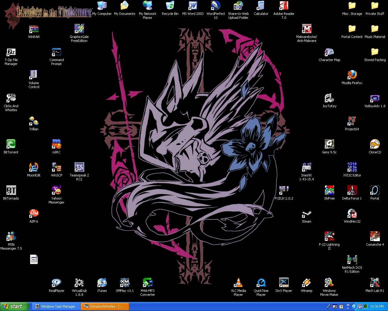The image size is (388, 311).
Task: Open Winamp
Action: tap(306, 282)
